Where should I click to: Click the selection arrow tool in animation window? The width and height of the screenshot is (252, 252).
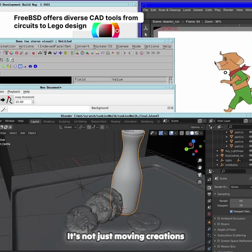[146, 35]
